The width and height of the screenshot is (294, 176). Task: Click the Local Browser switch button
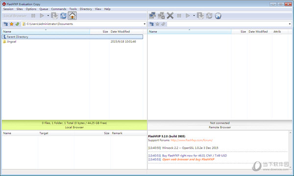(x=15, y=16)
